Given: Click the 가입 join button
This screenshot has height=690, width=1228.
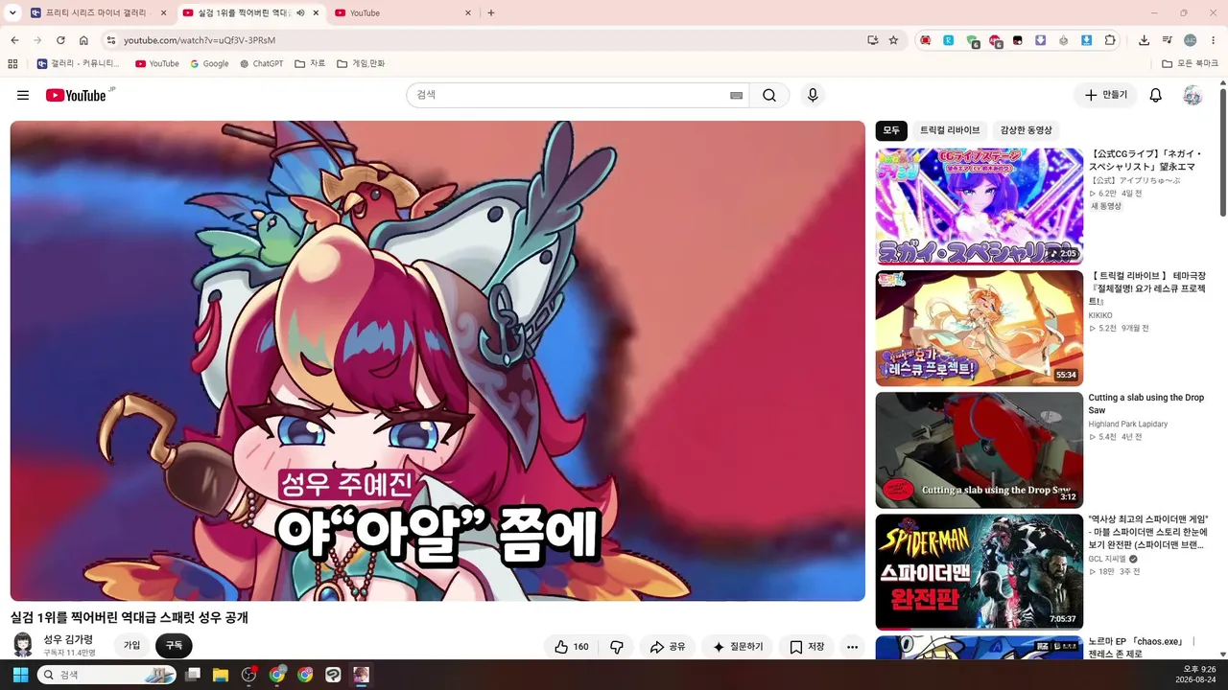Looking at the screenshot, I should (131, 646).
